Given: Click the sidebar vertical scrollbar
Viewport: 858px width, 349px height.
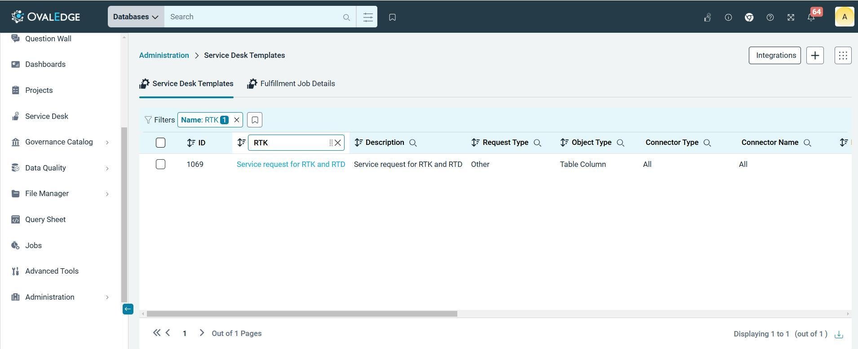Looking at the screenshot, I should point(124,215).
